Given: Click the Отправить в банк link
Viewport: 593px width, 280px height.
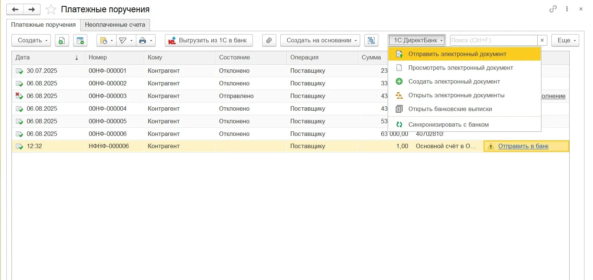Looking at the screenshot, I should tap(523, 146).
